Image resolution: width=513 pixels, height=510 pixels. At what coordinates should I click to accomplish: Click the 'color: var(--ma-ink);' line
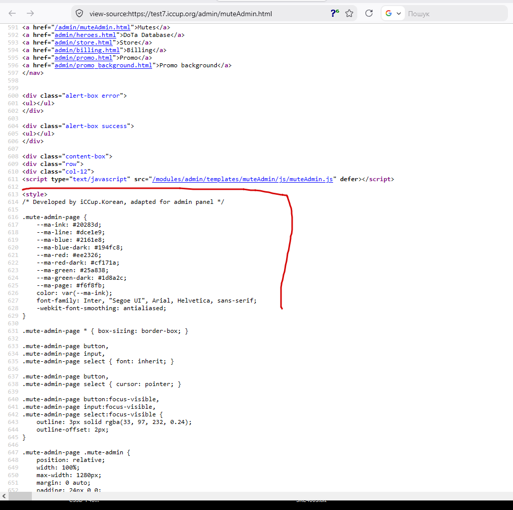[74, 293]
